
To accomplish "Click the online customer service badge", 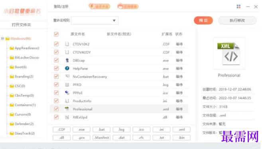I will point(128,6).
